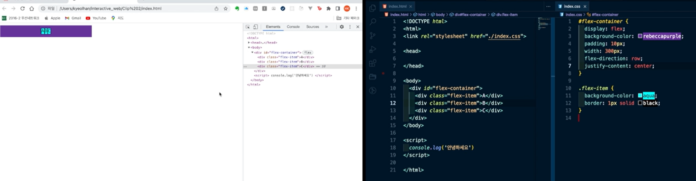Viewport: 696px width, 181px height.
Task: Go forward in Chrome
Action: pyautogui.click(x=13, y=9)
